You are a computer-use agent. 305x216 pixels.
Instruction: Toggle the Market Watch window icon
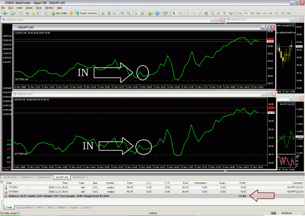[21, 13]
